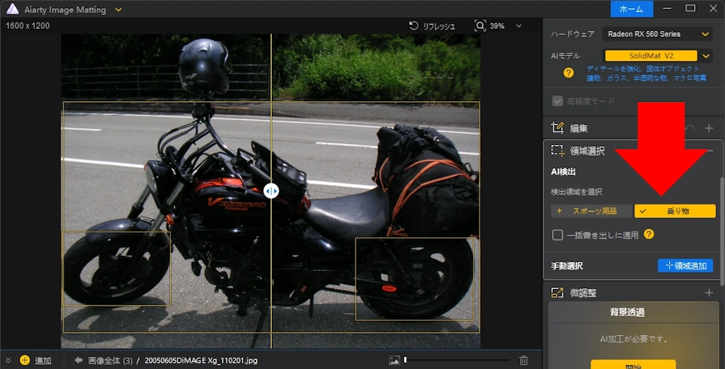725x369 pixels.
Task: Expand the 微調整 section plus icon
Action: [x=709, y=293]
